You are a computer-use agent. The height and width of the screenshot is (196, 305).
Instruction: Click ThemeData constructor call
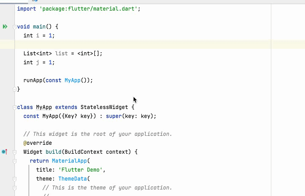click(73, 179)
